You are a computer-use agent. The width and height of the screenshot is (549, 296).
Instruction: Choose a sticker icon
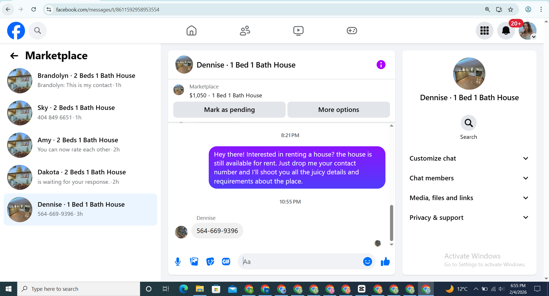pyautogui.click(x=210, y=261)
